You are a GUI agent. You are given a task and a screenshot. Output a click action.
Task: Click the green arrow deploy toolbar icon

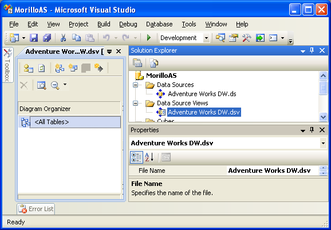[260, 38]
